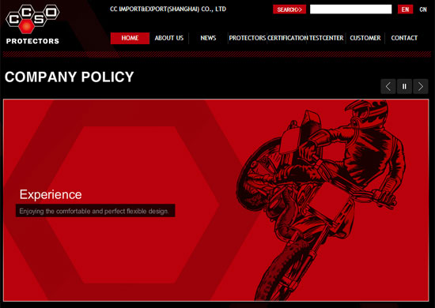This screenshot has width=435, height=308.
Task: Show the previous slide with left arrow
Action: [x=388, y=86]
